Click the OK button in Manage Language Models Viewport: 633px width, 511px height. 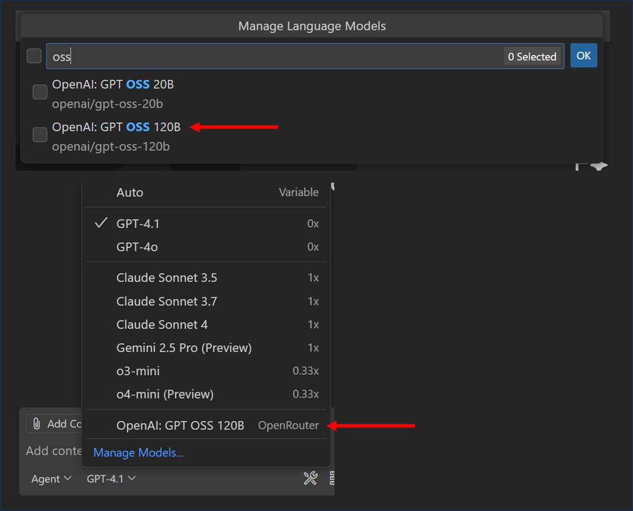(x=584, y=56)
